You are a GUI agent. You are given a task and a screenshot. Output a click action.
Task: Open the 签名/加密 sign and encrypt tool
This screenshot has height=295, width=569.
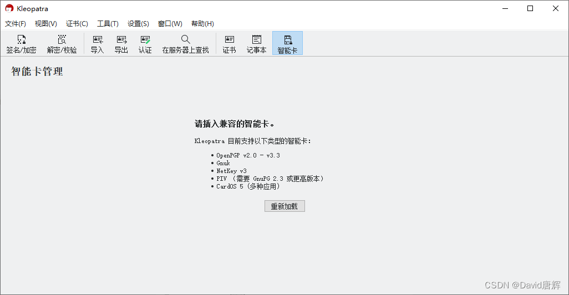[22, 44]
